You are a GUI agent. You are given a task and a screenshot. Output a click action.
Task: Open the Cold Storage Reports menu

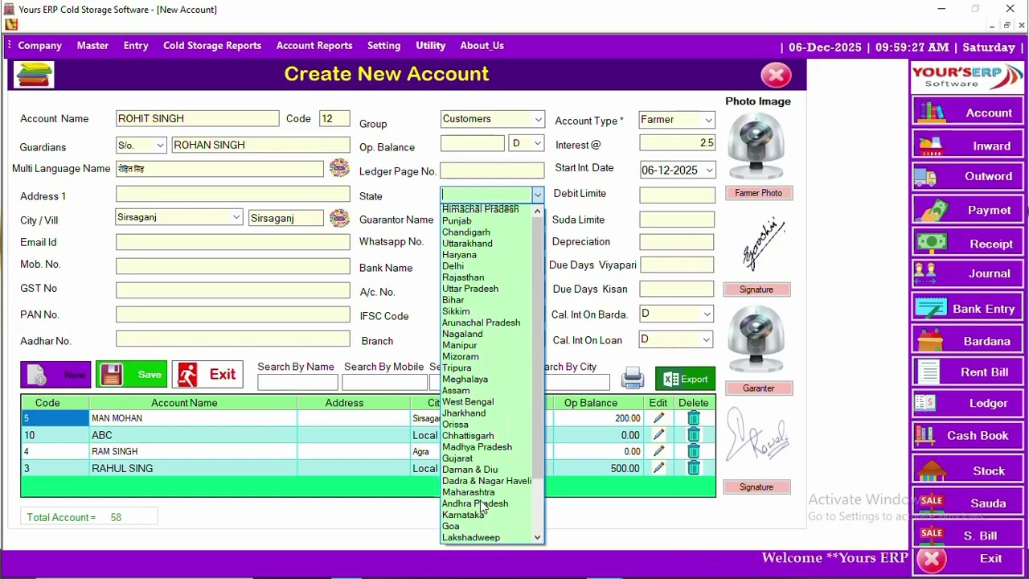point(212,46)
